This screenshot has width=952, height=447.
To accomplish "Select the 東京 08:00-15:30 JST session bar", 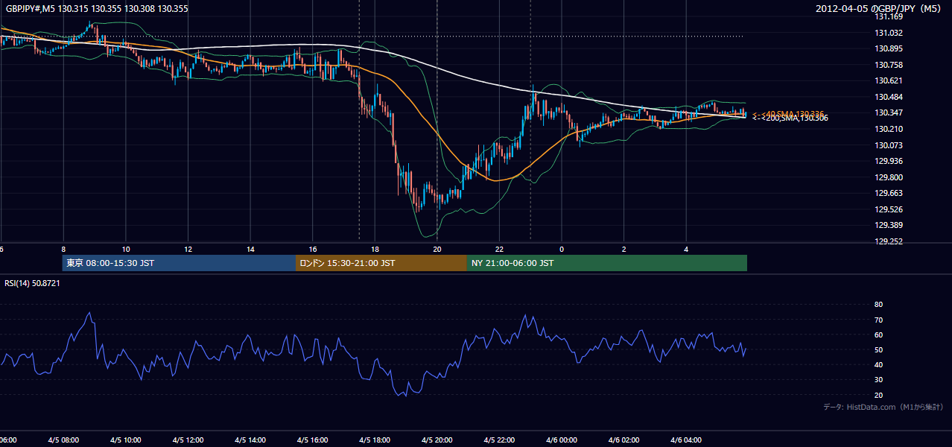I will tap(180, 263).
